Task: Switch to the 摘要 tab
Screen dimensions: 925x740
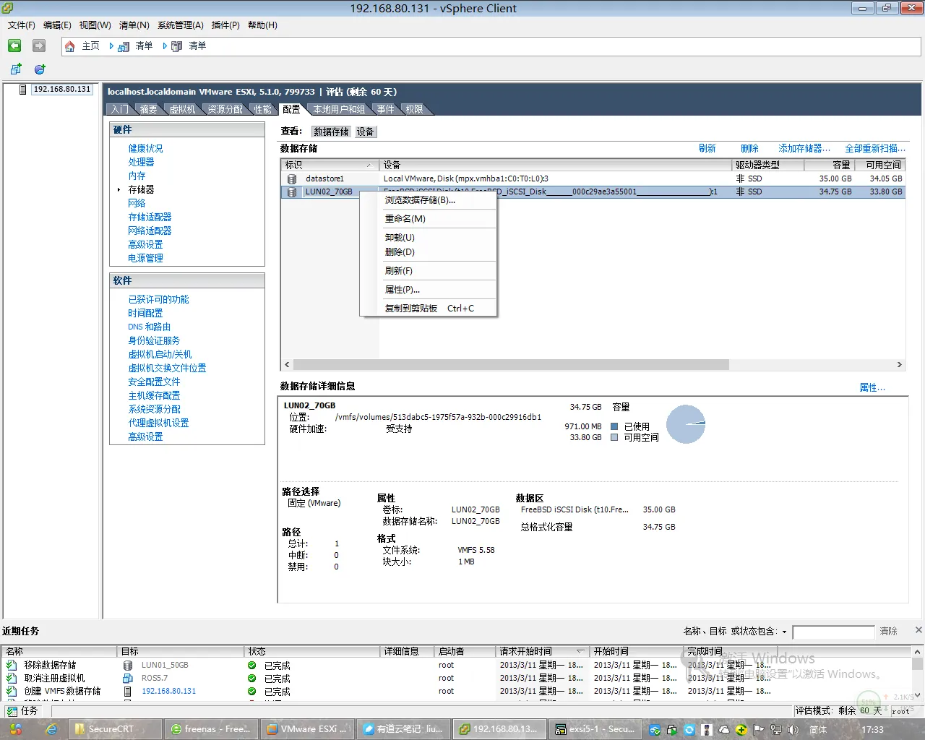Action: [x=149, y=109]
